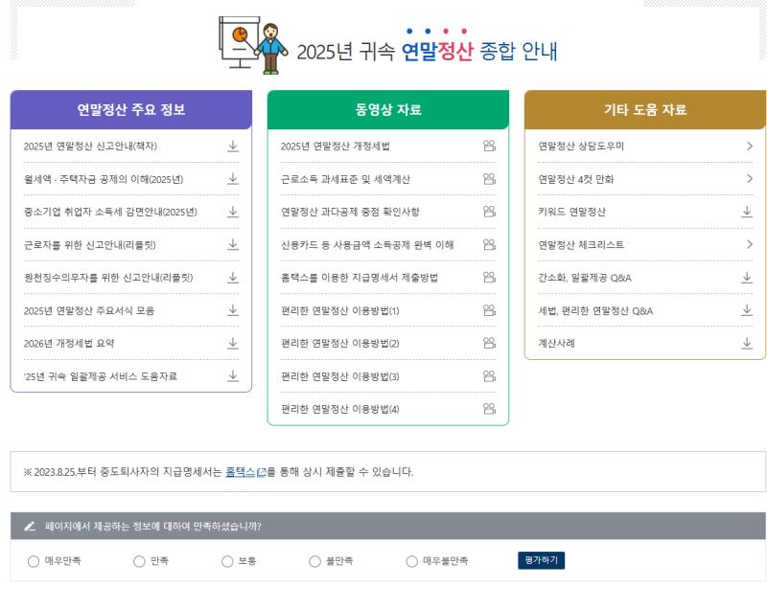The image size is (767, 610).
Task: Open 키워드 연말정산 text link
Action: 571,212
